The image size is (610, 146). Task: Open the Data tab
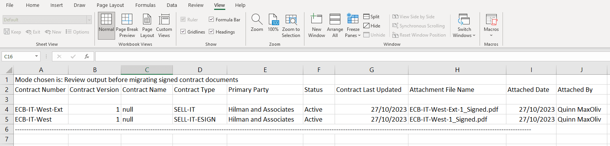point(172,5)
